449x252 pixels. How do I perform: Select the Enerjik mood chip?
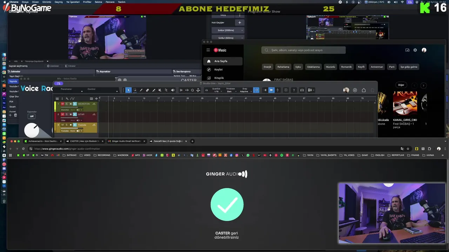(x=267, y=67)
